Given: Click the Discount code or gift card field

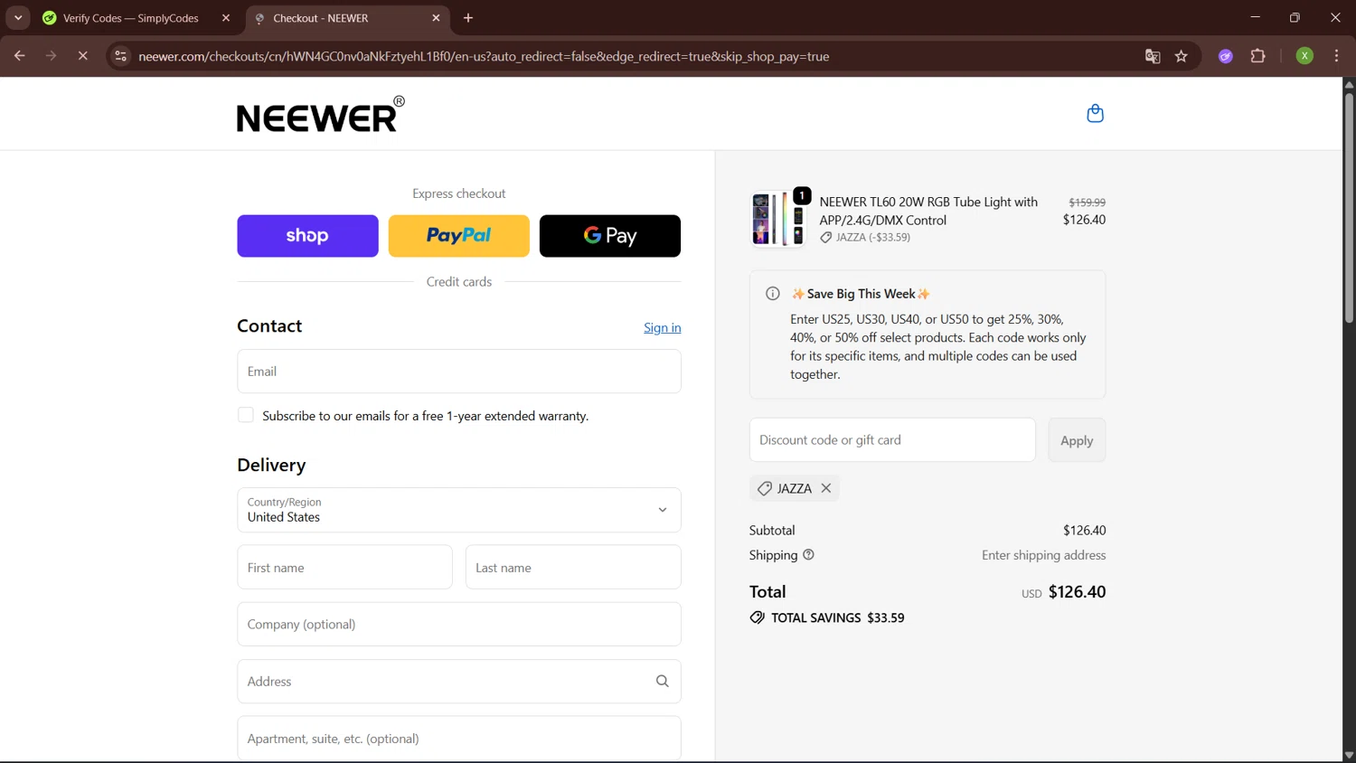Looking at the screenshot, I should click(892, 440).
